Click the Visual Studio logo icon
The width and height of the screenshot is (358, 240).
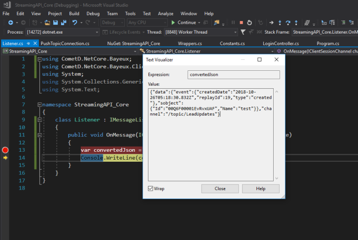click(x=6, y=4)
